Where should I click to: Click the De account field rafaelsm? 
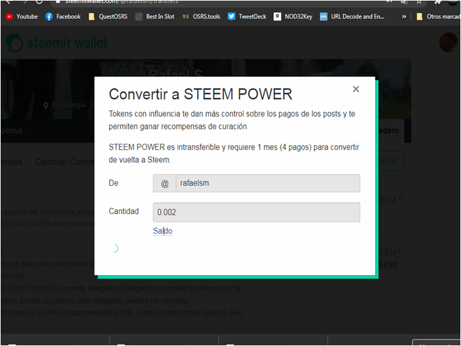click(268, 183)
